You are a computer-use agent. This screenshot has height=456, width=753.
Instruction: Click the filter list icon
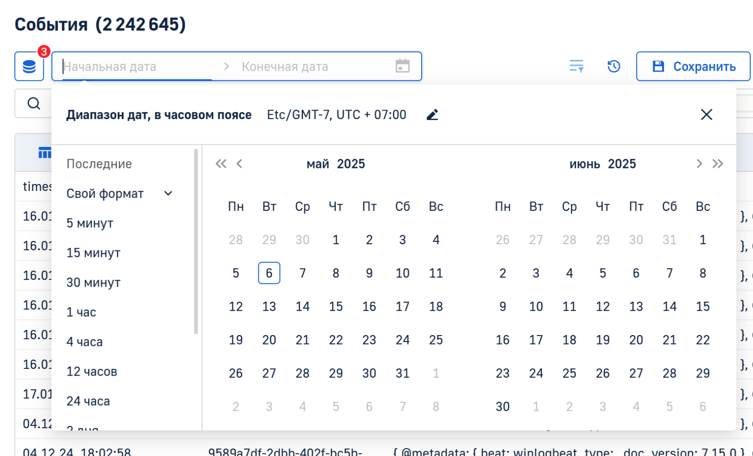pyautogui.click(x=576, y=66)
